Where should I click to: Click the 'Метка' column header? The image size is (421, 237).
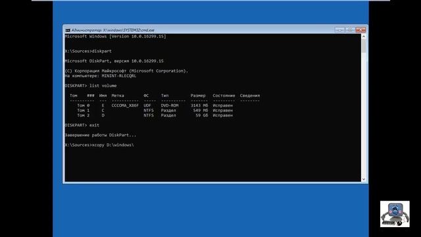click(x=118, y=95)
